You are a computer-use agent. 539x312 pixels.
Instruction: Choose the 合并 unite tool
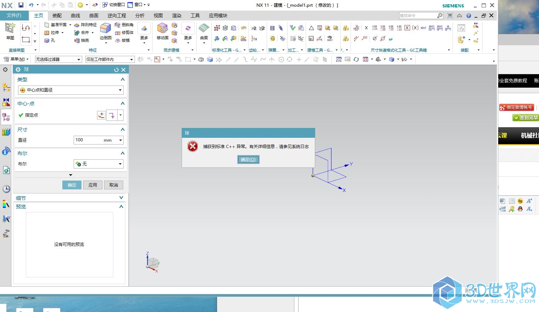[82, 33]
